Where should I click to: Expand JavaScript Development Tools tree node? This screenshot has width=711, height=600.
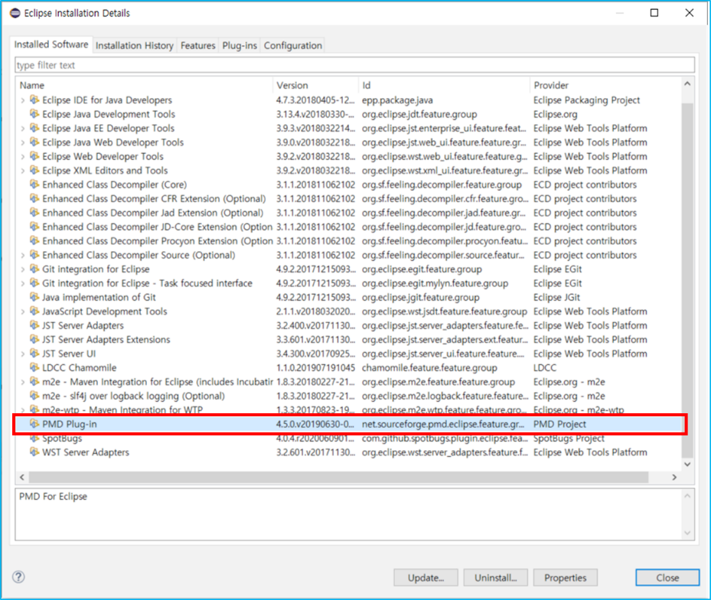point(22,311)
